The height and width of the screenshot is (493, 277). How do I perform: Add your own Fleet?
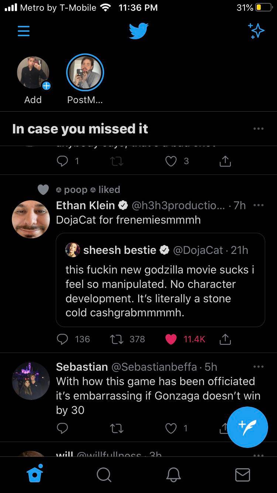tap(33, 73)
